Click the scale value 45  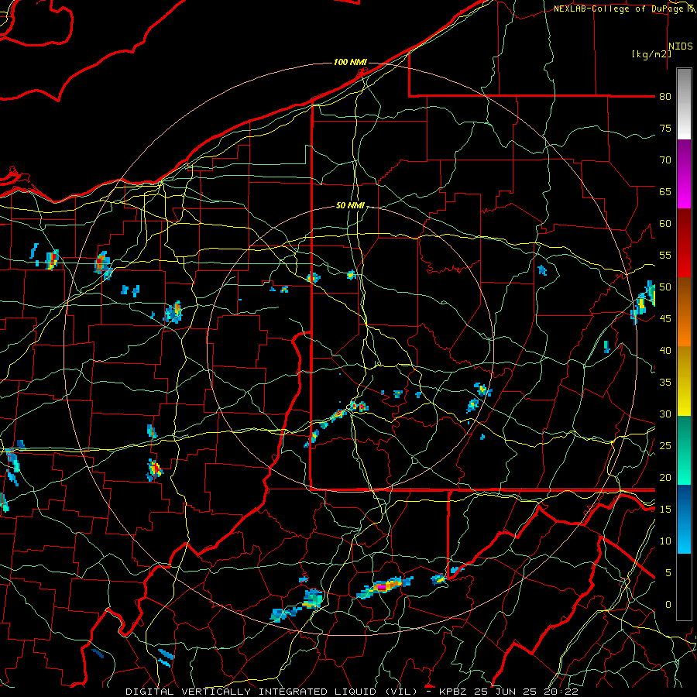(665, 319)
